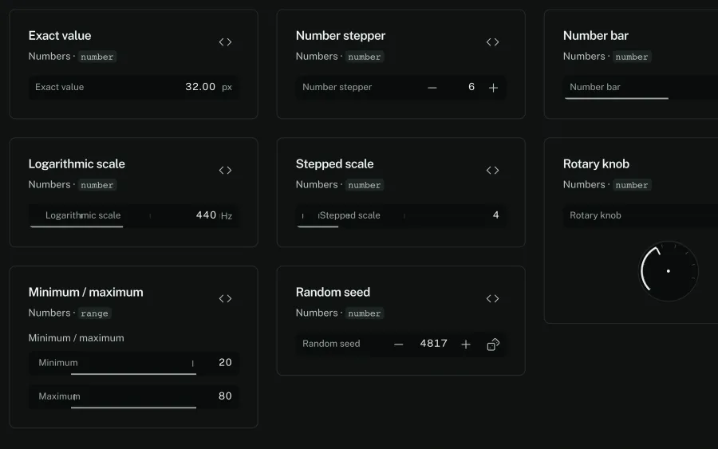Show code for the Random seed card
Viewport: 718px width, 449px height.
tap(493, 298)
